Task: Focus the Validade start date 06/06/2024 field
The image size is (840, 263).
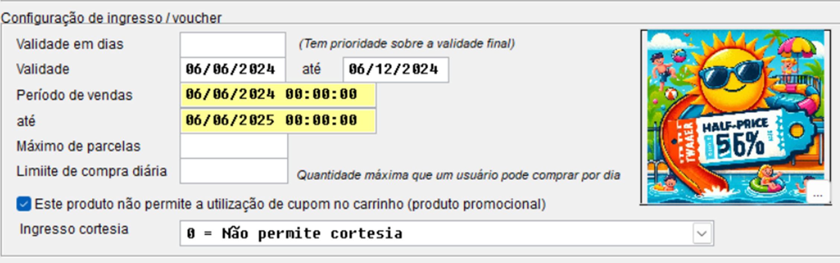Action: (233, 69)
